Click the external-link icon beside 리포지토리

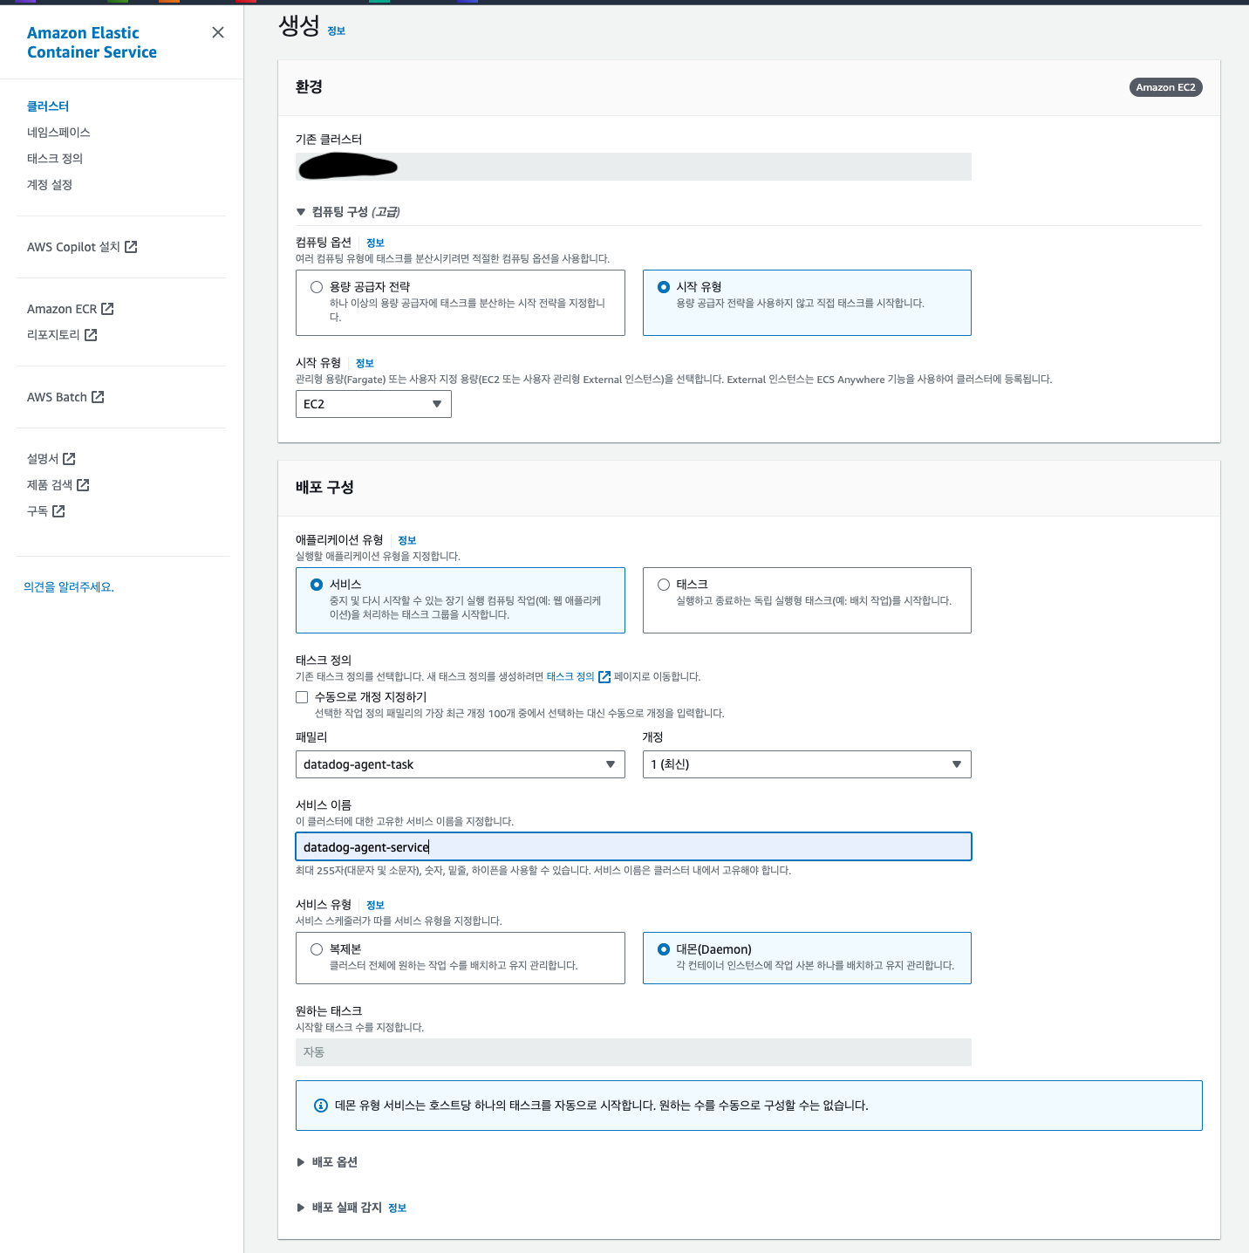click(x=91, y=334)
